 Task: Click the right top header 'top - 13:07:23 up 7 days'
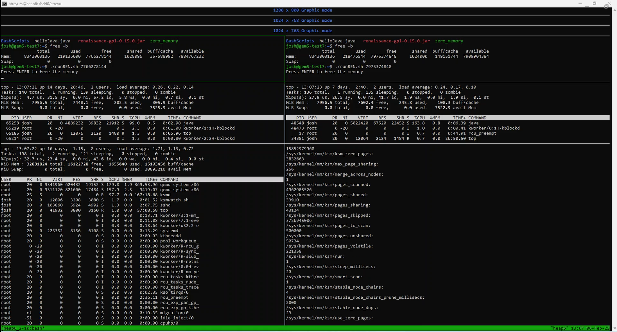381,87
